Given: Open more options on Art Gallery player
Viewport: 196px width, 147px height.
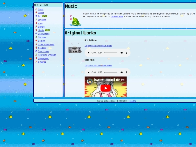Looking at the screenshot, I should tap(127, 53).
